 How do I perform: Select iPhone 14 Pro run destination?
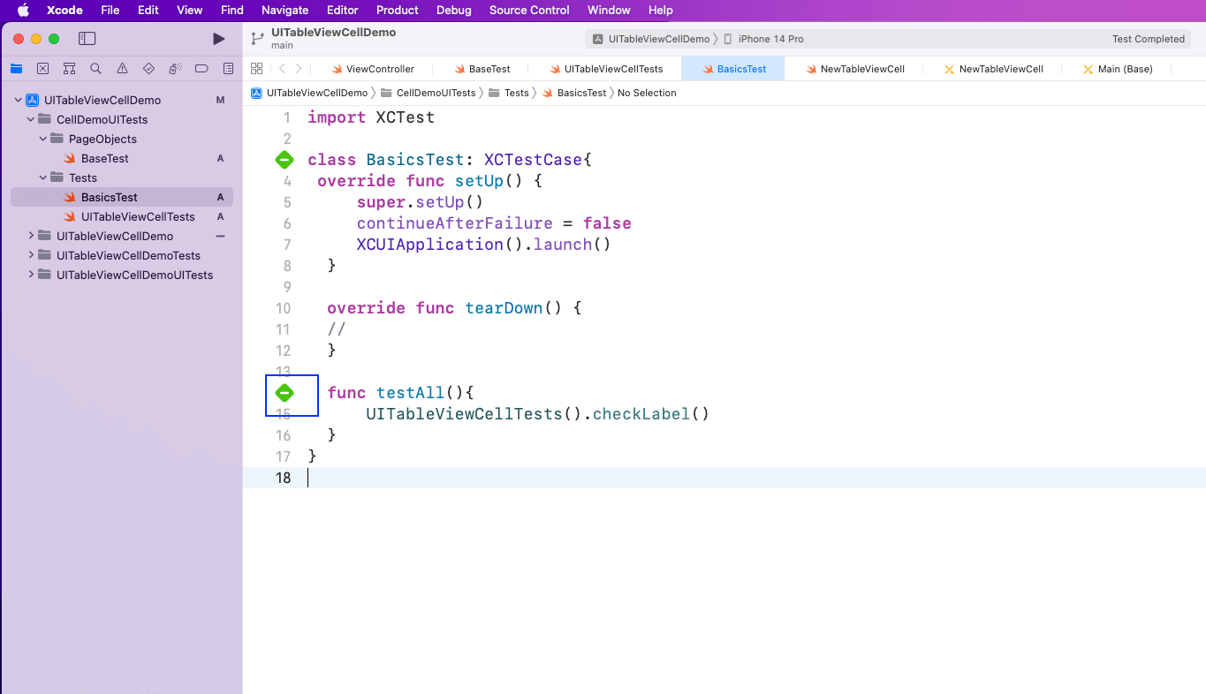(x=770, y=39)
